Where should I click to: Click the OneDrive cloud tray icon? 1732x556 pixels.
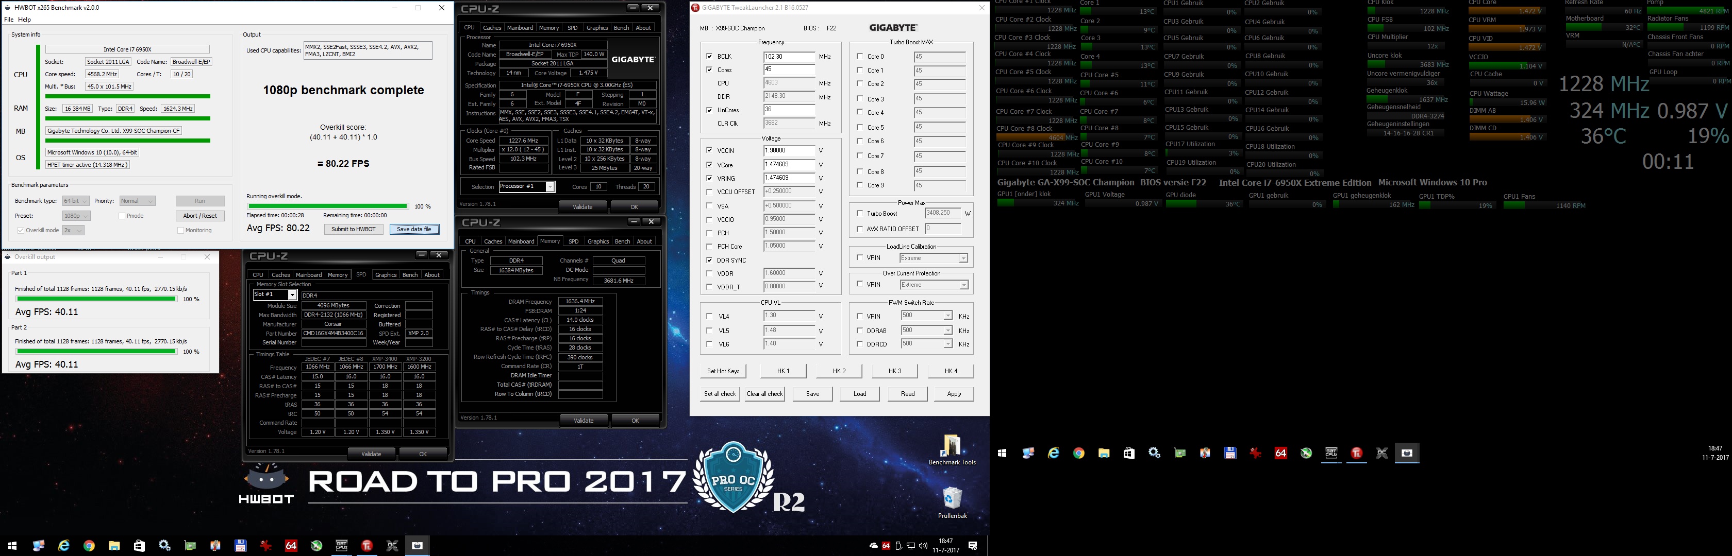(x=873, y=546)
